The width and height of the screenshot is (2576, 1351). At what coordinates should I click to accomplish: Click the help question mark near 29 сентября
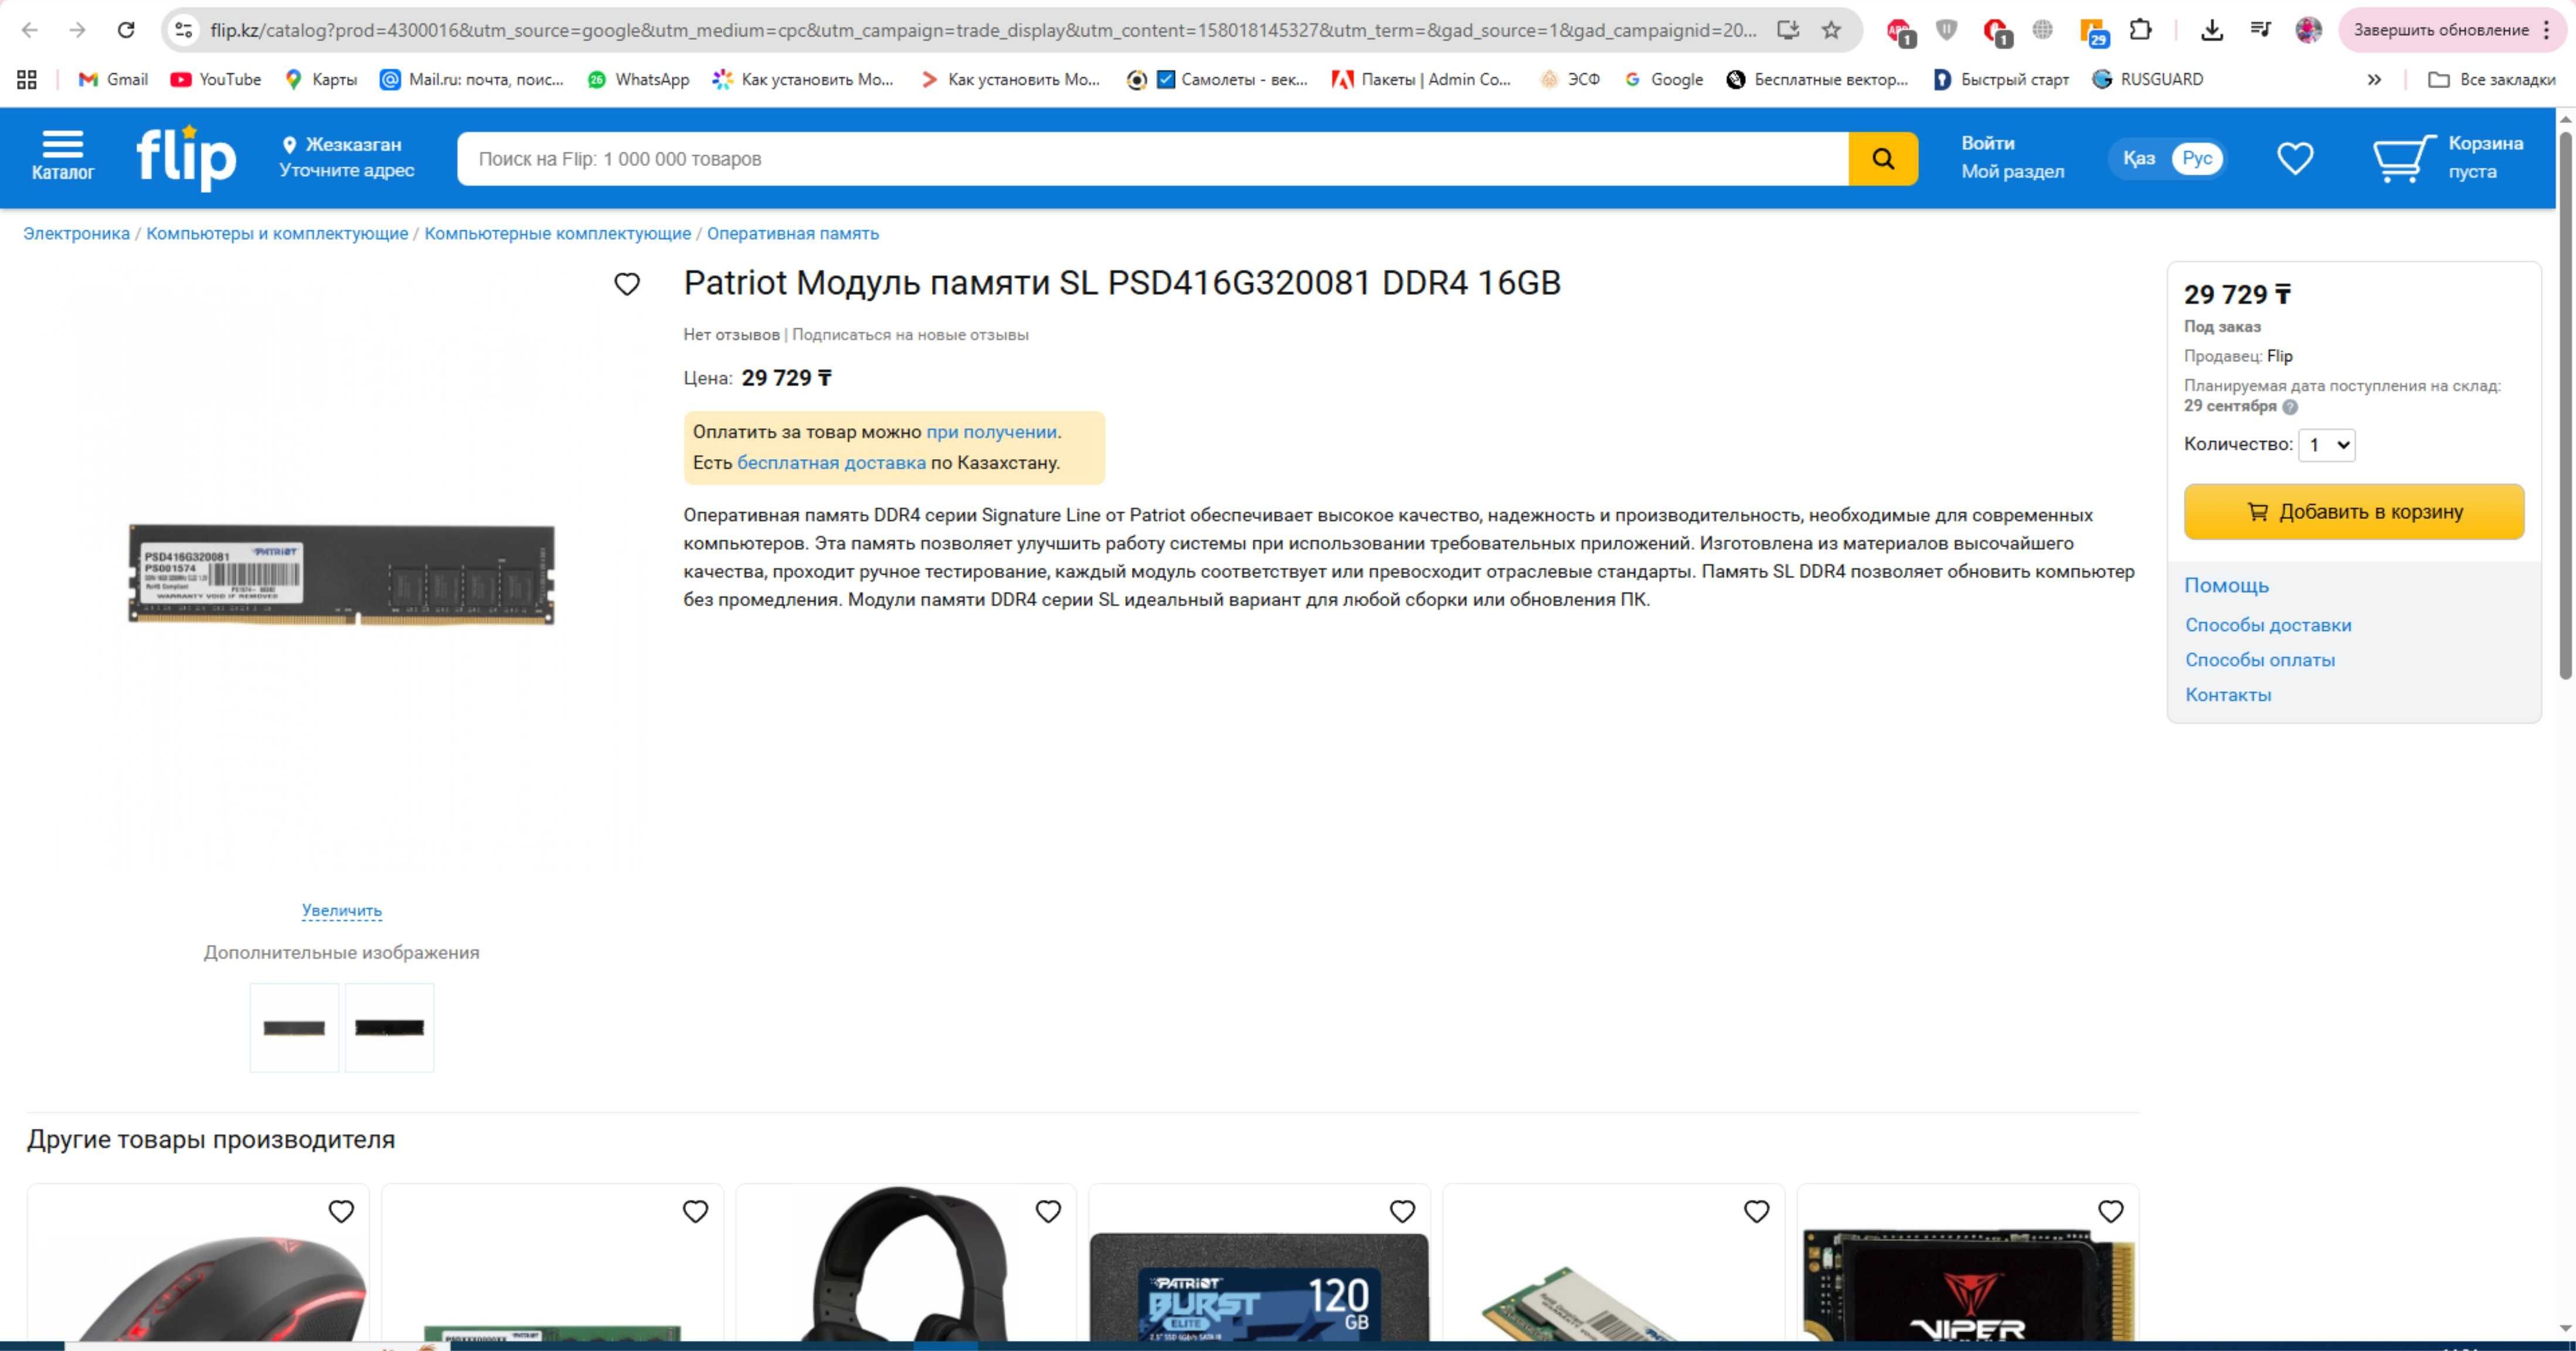point(2290,407)
